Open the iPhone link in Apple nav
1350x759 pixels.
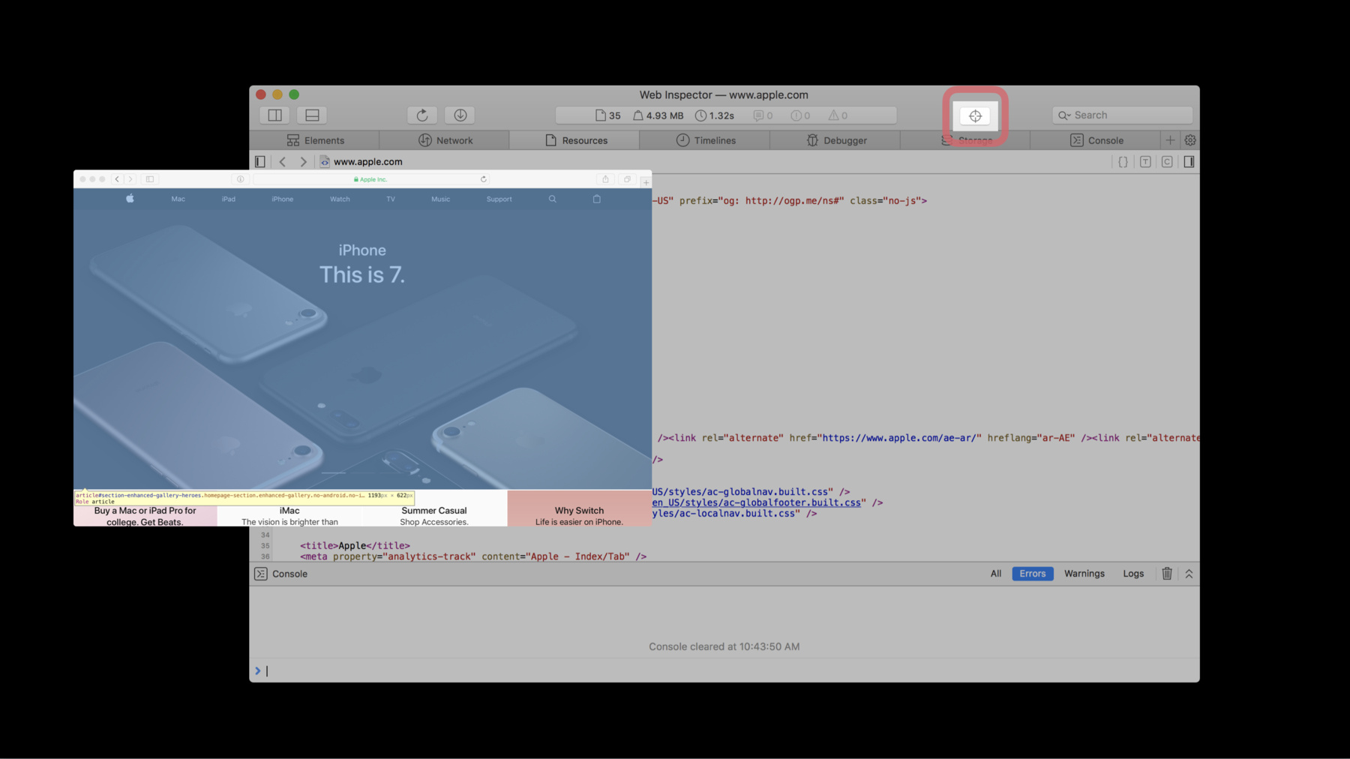point(283,199)
